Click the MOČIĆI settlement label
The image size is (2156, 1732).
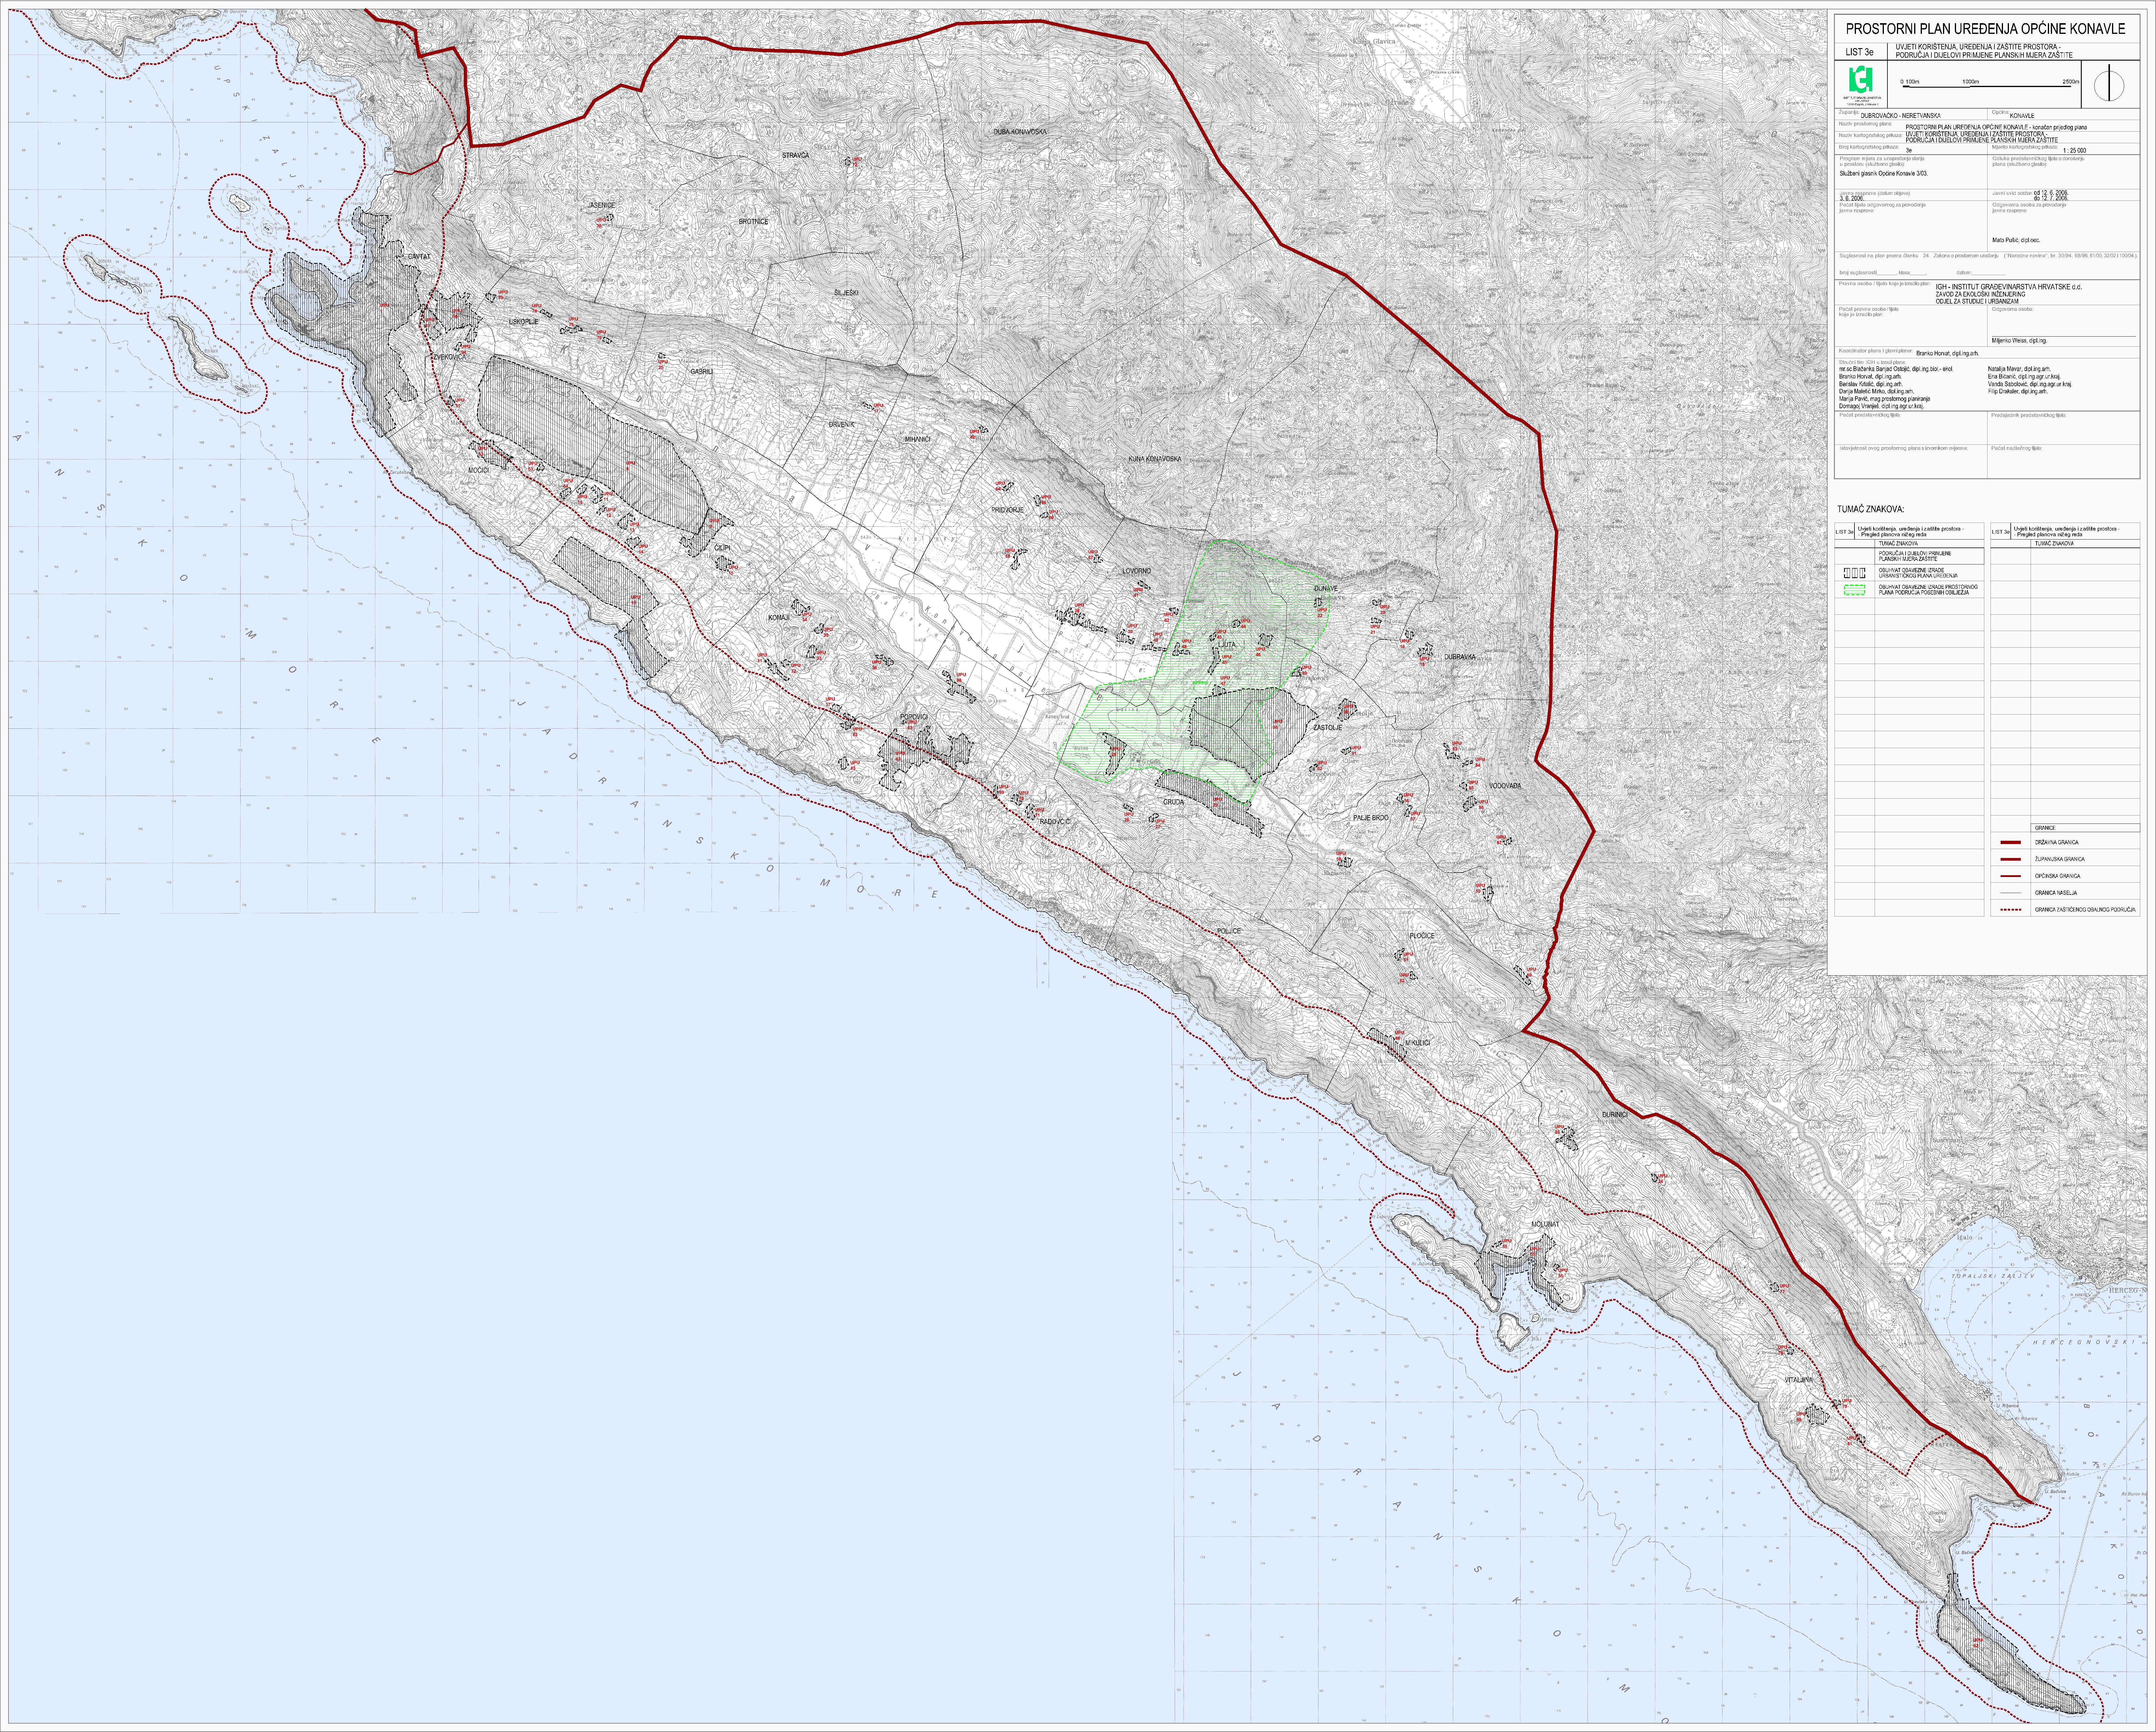tap(479, 470)
